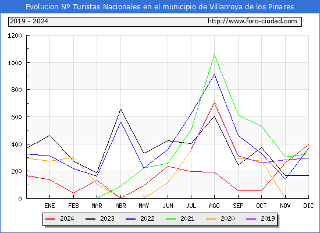Click the JUN month axis label
320x233 pixels.
pos(168,206)
